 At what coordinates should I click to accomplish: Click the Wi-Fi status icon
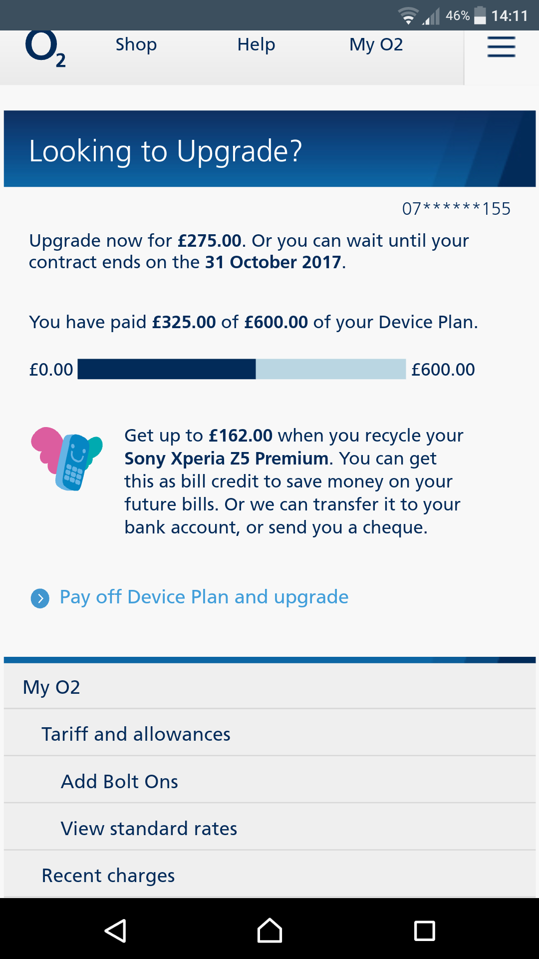click(408, 15)
